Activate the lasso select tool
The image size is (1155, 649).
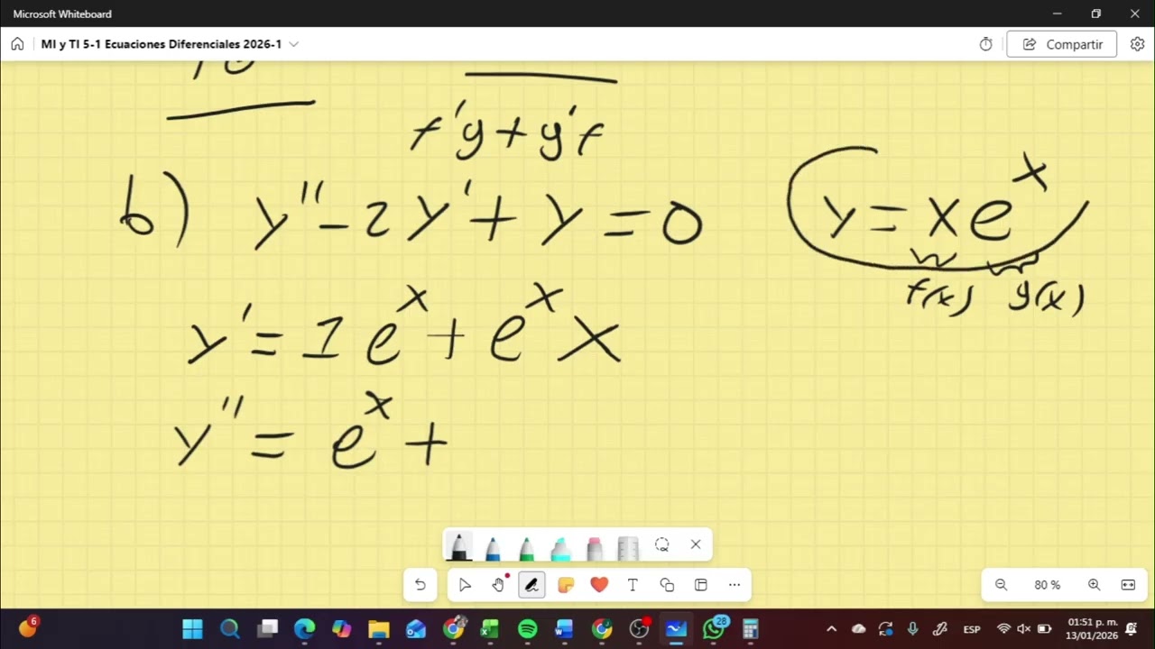(x=661, y=544)
